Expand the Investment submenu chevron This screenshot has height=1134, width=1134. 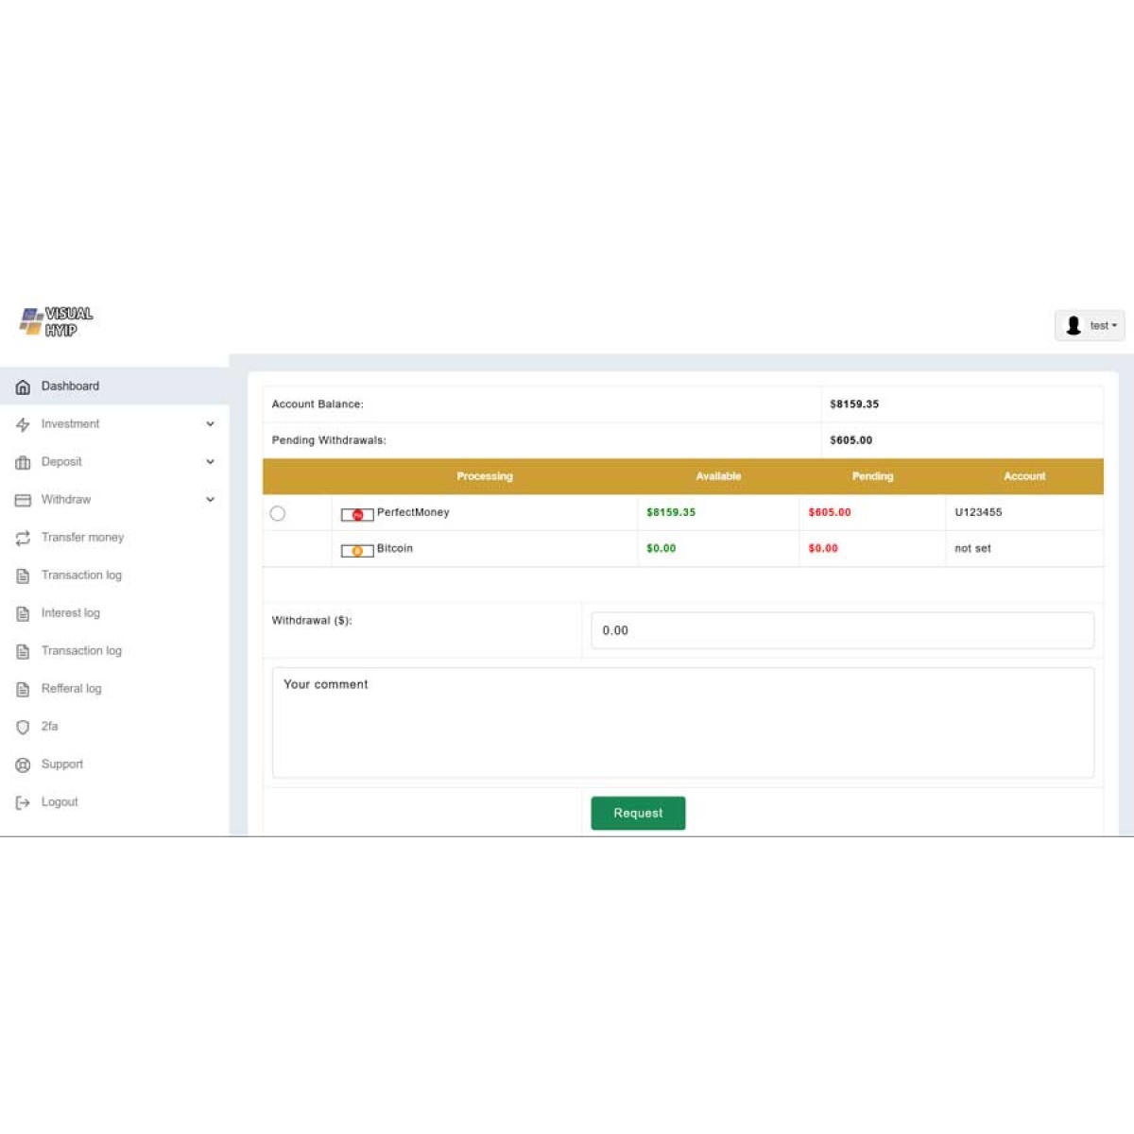(210, 424)
